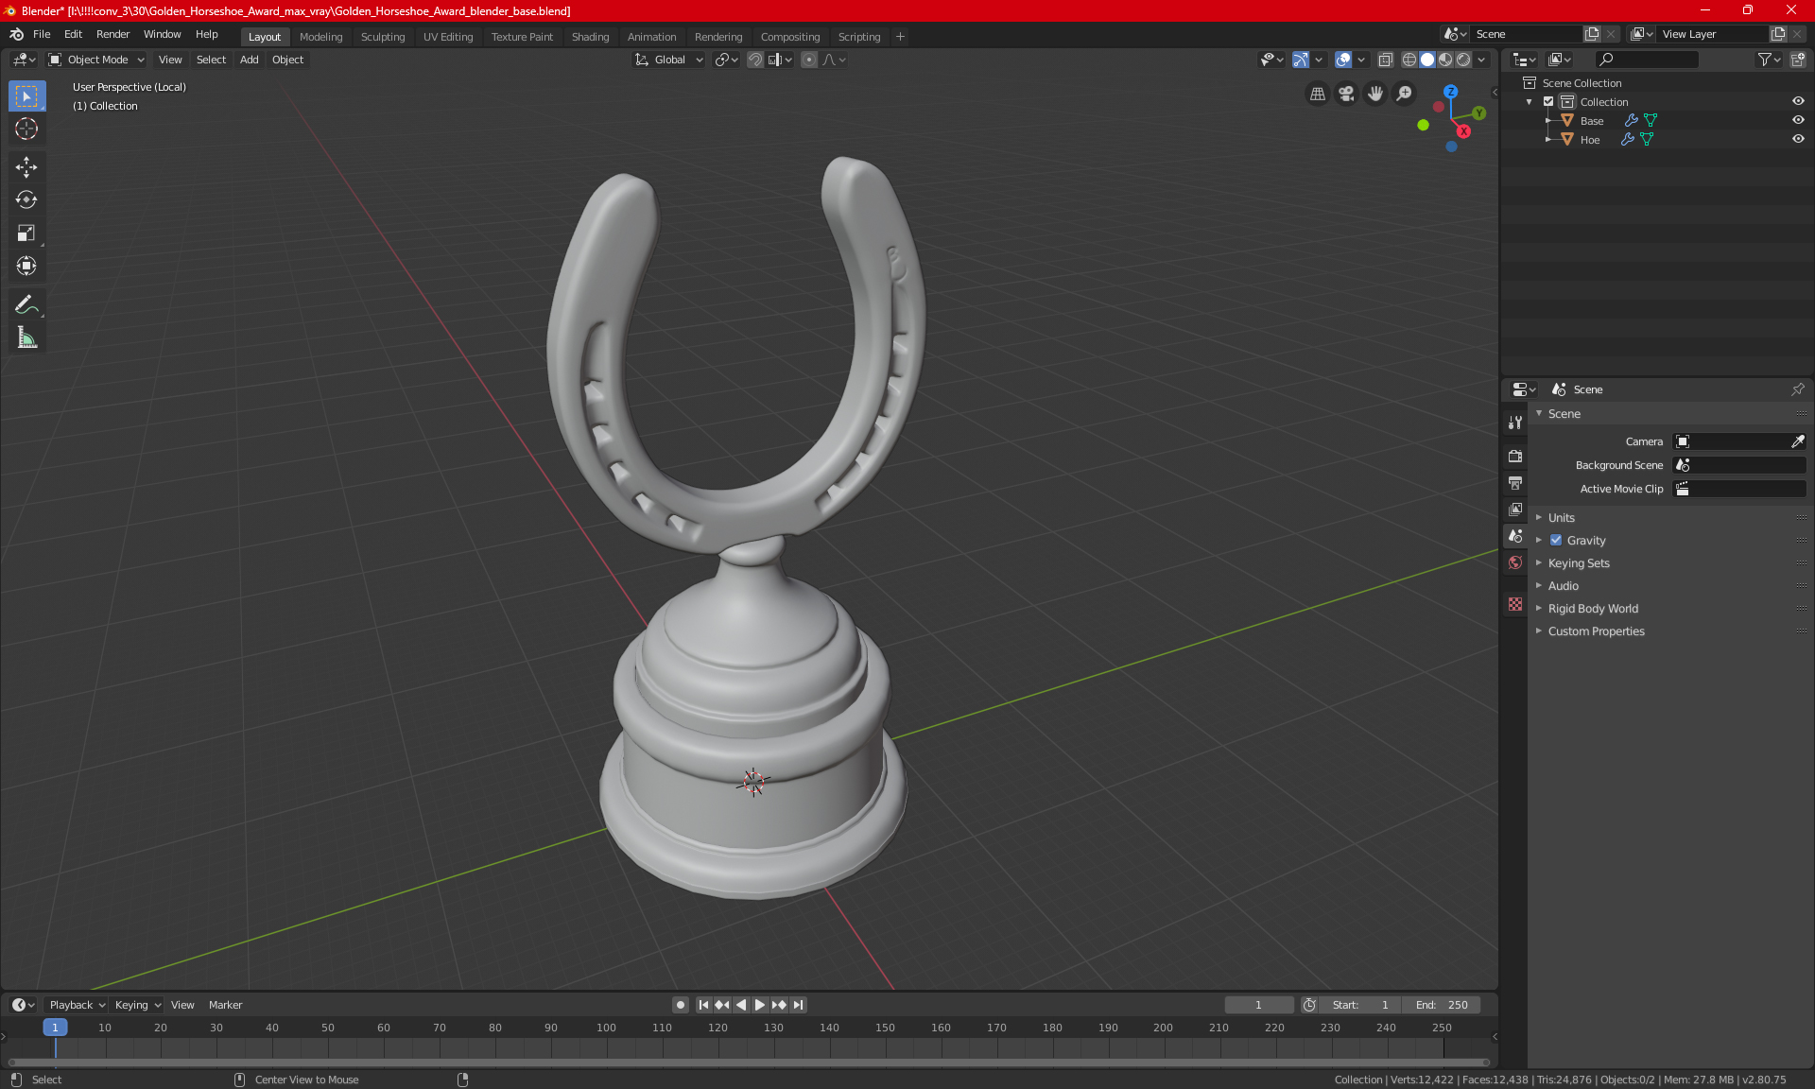Screen dimensions: 1815x1089
Task: Click the pan view hand icon
Action: (1375, 94)
